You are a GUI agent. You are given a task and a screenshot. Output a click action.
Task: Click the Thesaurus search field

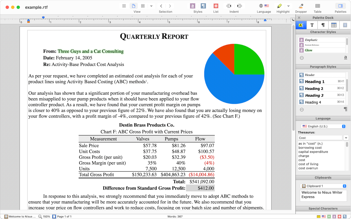[320, 138]
